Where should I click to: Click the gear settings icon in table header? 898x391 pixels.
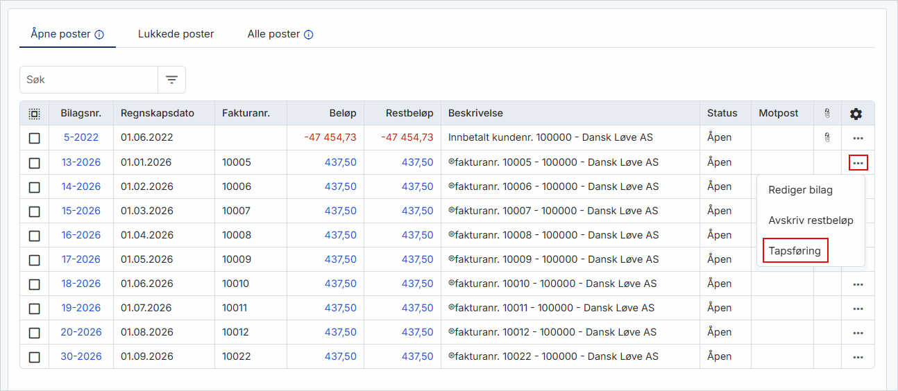point(856,114)
